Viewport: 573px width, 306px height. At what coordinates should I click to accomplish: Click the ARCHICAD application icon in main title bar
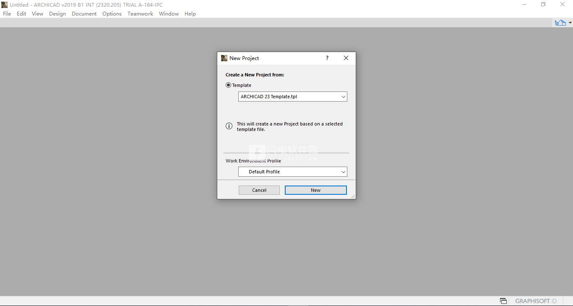(5, 5)
